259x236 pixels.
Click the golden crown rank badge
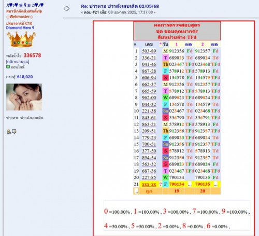21,39
